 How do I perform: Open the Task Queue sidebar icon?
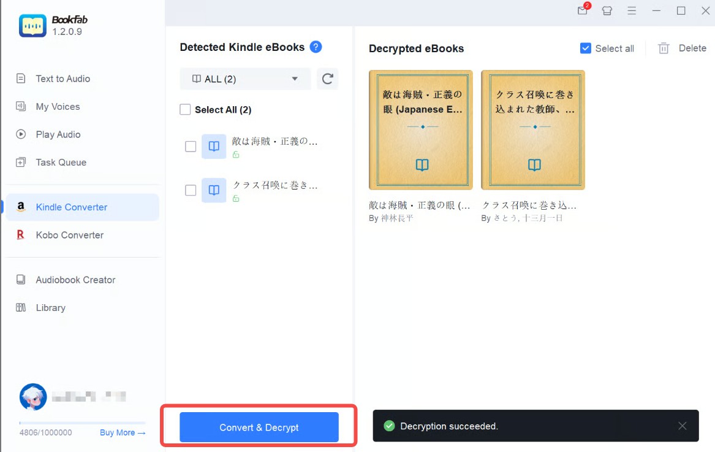(20, 162)
